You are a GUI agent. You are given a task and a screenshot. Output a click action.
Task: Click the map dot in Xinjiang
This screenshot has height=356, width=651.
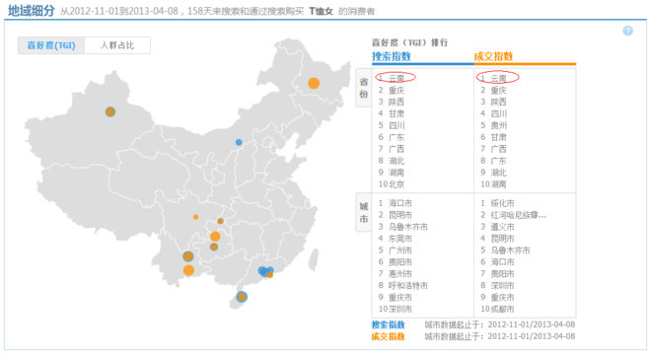tap(110, 111)
